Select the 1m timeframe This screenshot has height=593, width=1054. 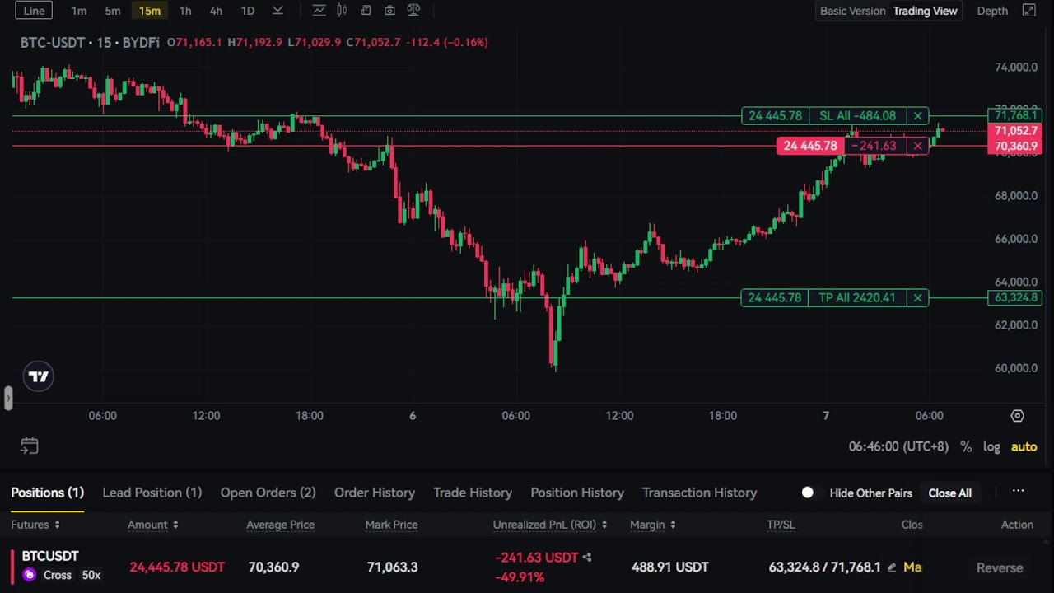pos(79,11)
